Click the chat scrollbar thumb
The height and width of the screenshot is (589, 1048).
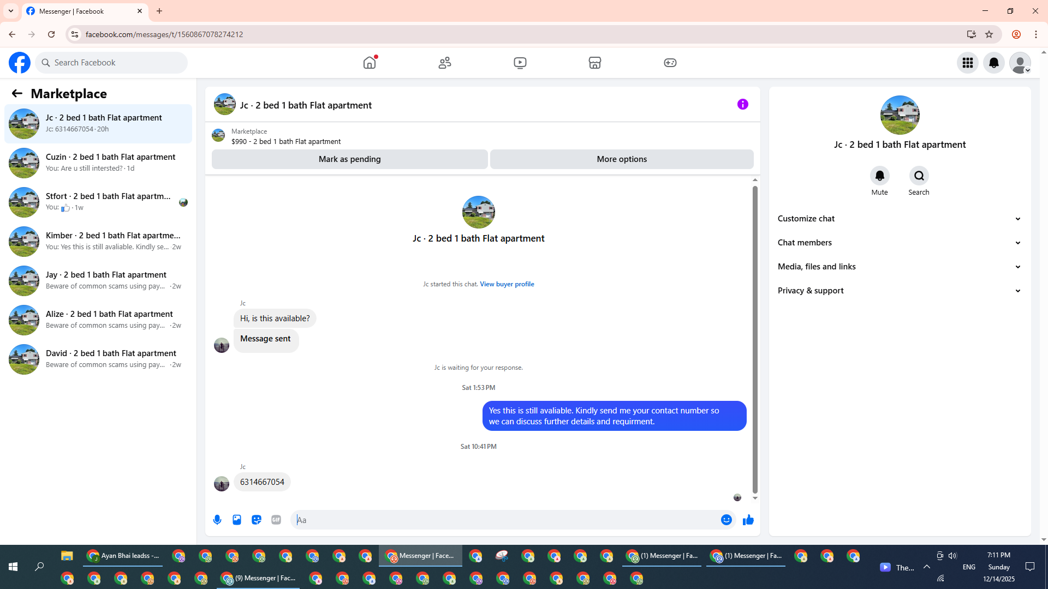pyautogui.click(x=755, y=338)
